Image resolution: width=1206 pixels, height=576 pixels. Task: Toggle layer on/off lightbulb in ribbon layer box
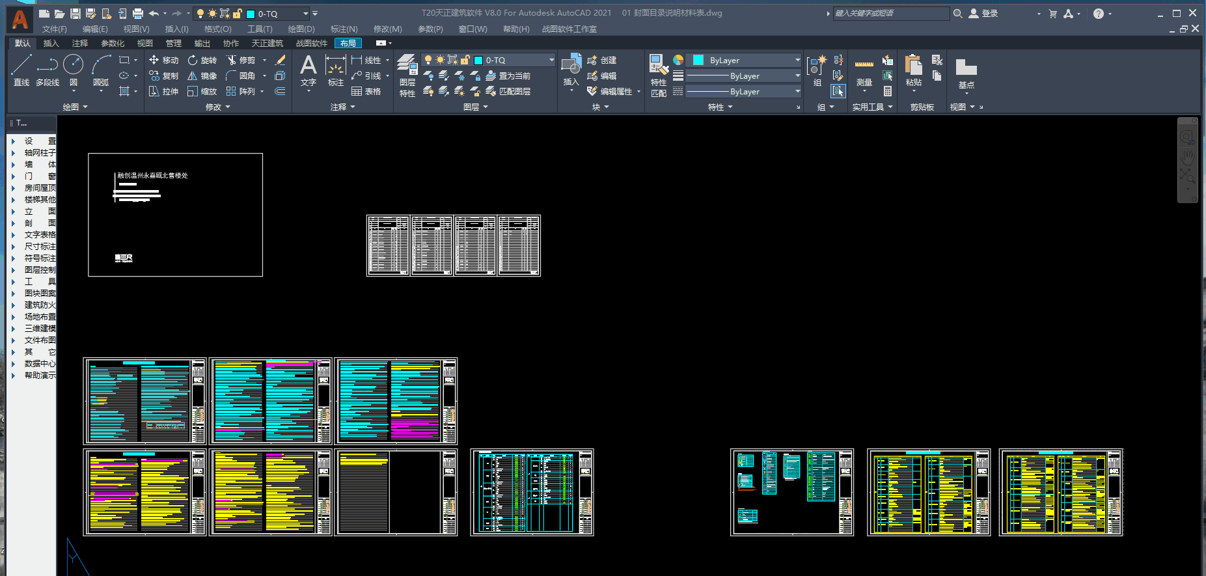(x=428, y=60)
